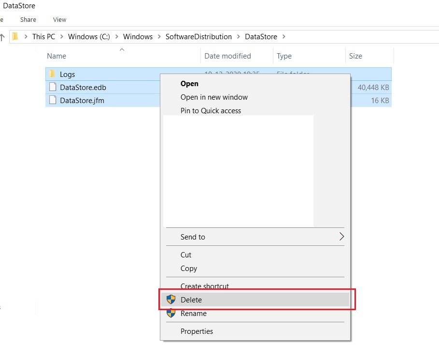Choose Open in new window
Screen dimensions: 439x360
[x=214, y=97]
